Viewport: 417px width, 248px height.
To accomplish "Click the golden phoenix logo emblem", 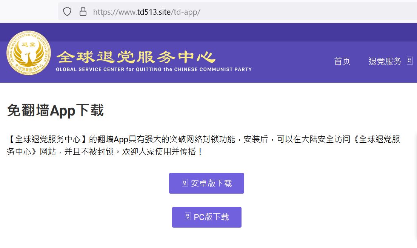I will [29, 53].
